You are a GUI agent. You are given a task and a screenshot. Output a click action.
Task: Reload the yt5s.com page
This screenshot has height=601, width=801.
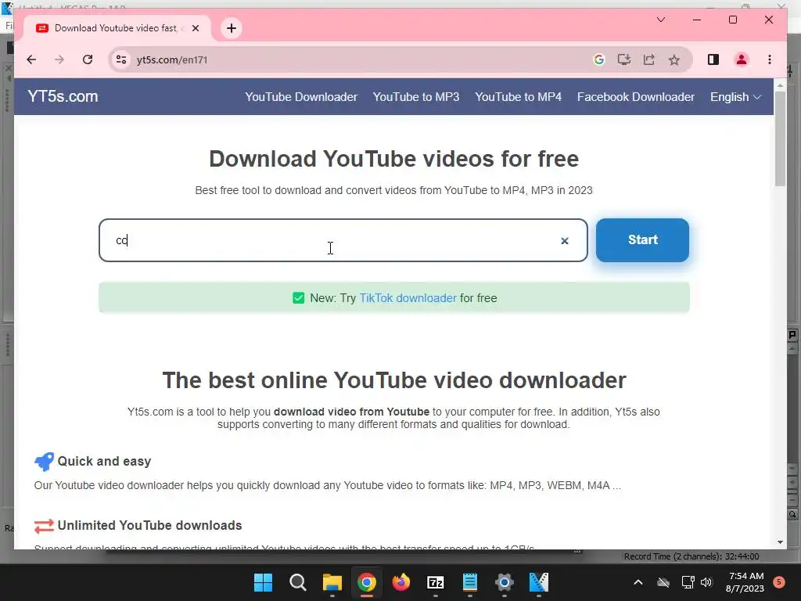click(x=88, y=59)
